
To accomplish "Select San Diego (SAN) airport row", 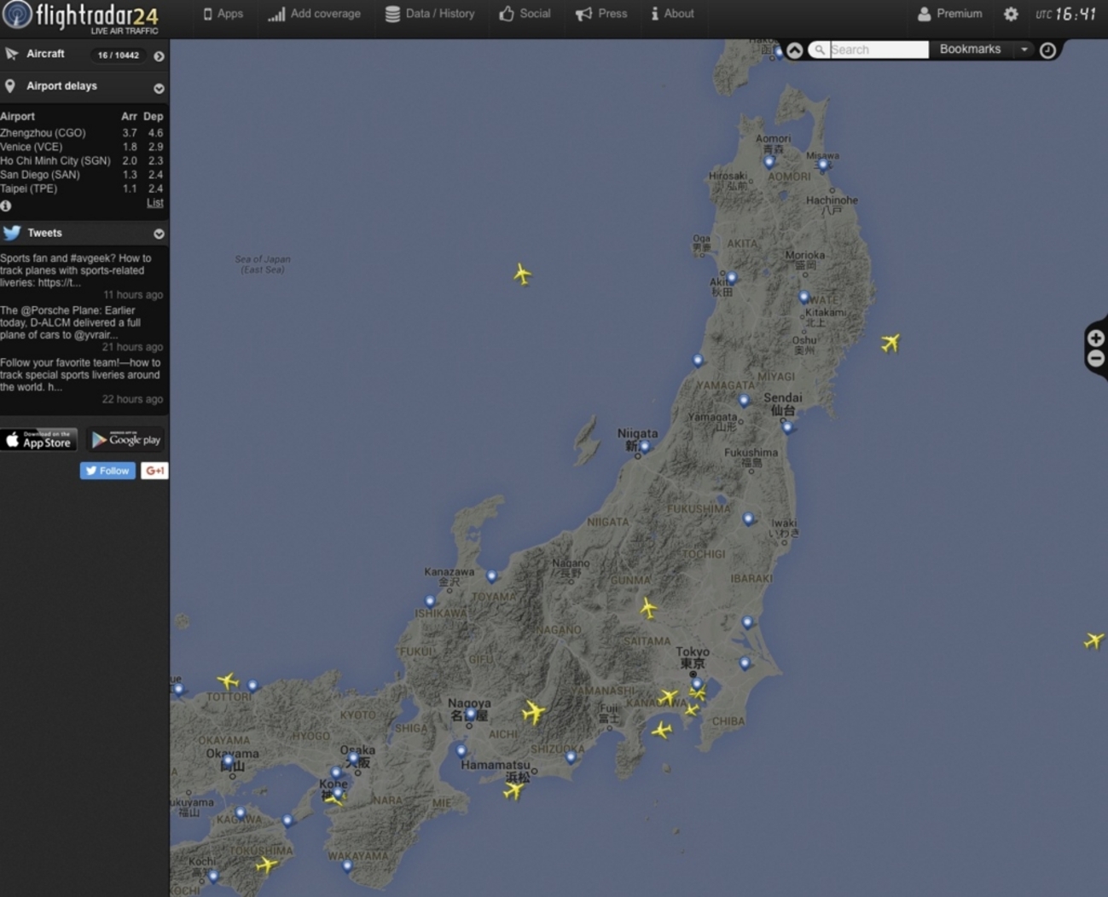I will pyautogui.click(x=82, y=175).
